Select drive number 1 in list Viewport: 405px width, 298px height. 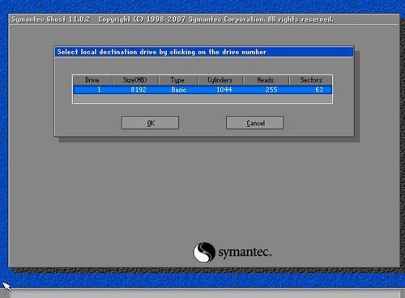click(x=99, y=90)
